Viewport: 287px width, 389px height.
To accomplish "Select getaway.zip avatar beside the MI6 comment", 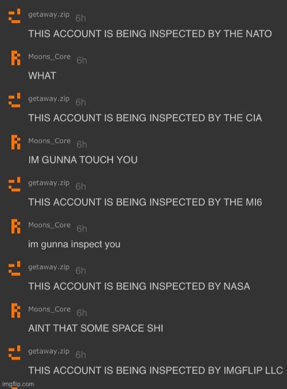I will pyautogui.click(x=14, y=184).
